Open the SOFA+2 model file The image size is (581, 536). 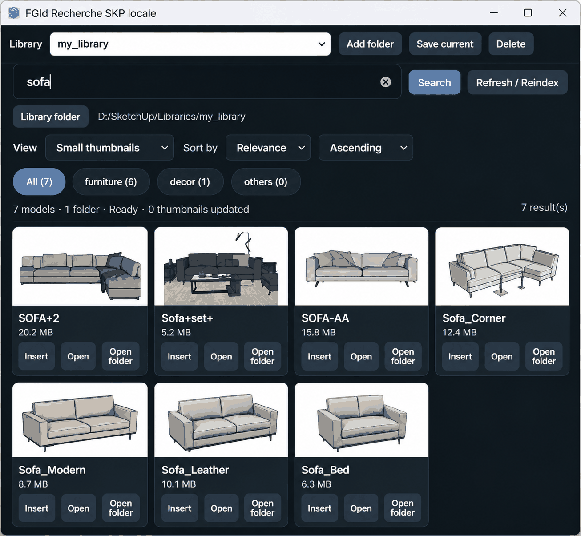coord(78,356)
